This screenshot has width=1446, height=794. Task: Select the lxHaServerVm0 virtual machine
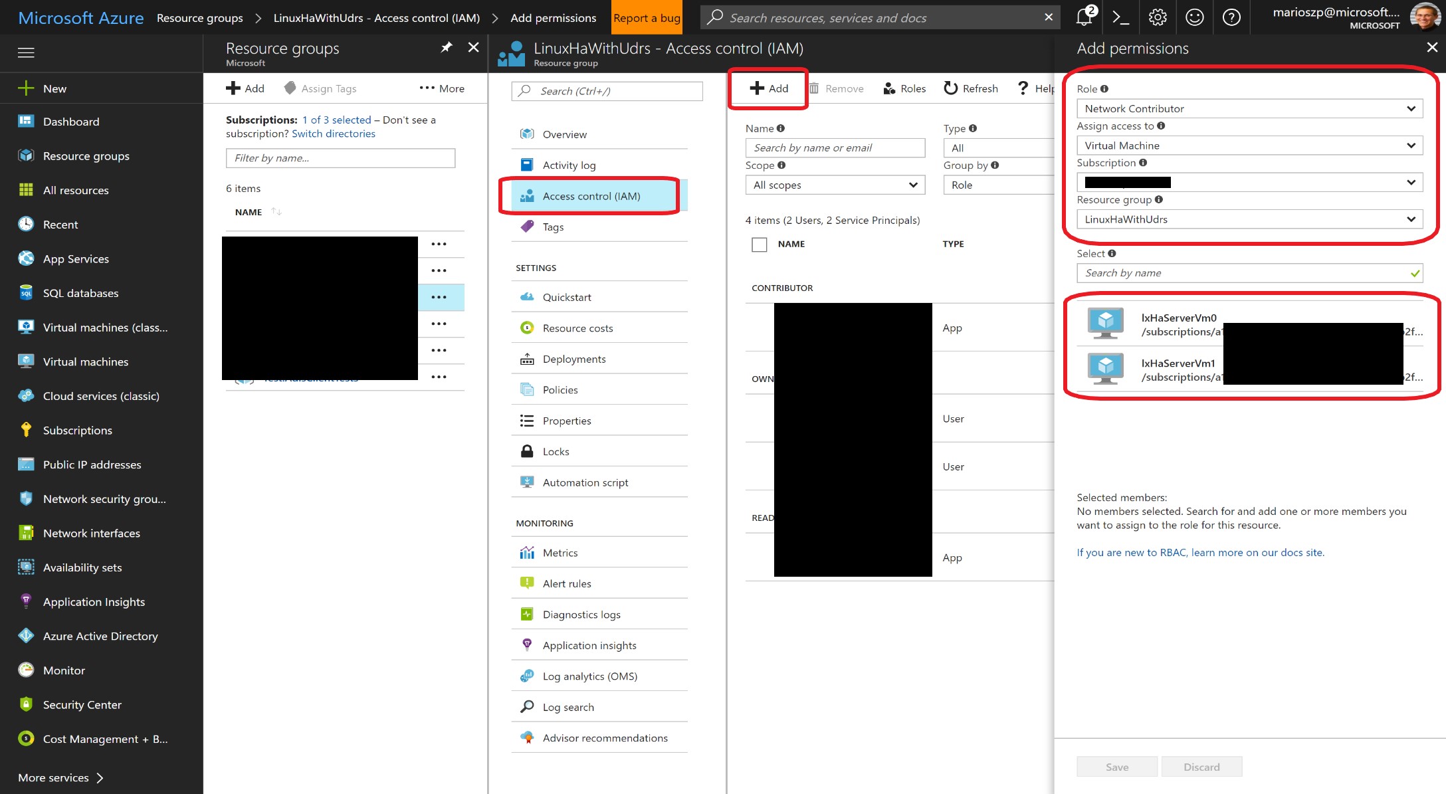(x=1180, y=324)
